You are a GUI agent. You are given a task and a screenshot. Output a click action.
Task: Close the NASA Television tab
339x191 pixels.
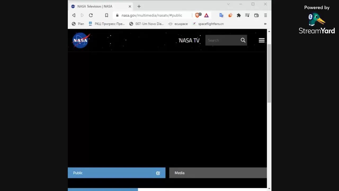point(130,6)
